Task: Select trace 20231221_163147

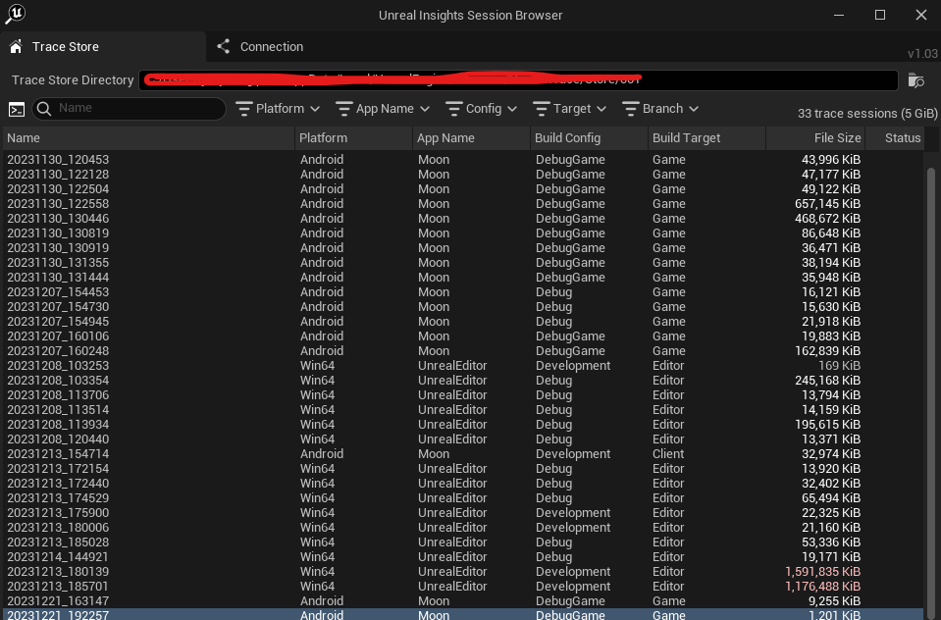Action: [x=463, y=600]
